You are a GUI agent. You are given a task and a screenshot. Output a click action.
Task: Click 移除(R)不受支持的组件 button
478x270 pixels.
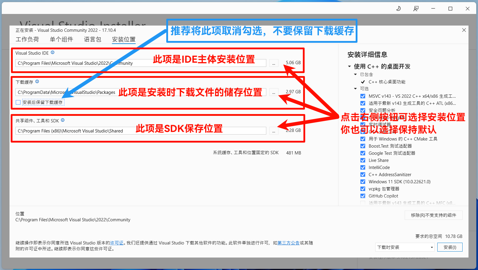pyautogui.click(x=433, y=215)
